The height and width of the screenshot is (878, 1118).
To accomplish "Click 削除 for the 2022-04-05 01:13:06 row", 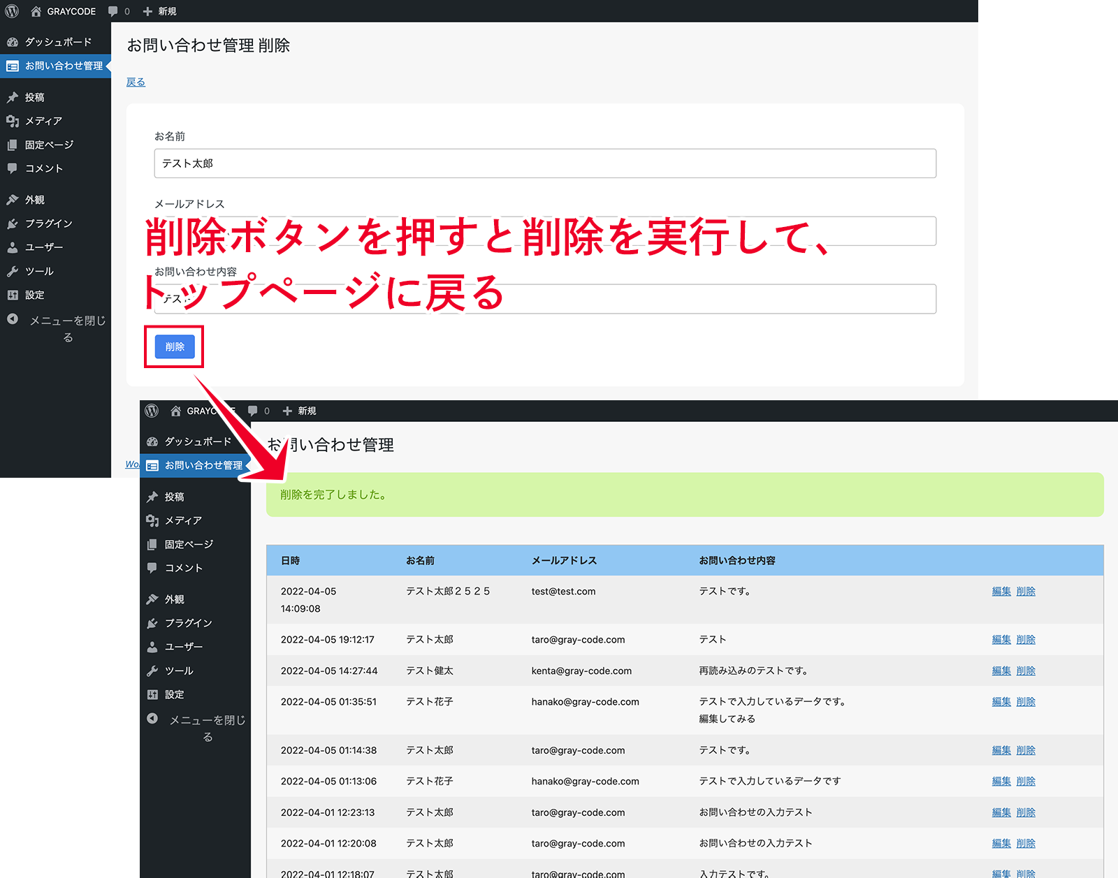I will click(x=1026, y=781).
